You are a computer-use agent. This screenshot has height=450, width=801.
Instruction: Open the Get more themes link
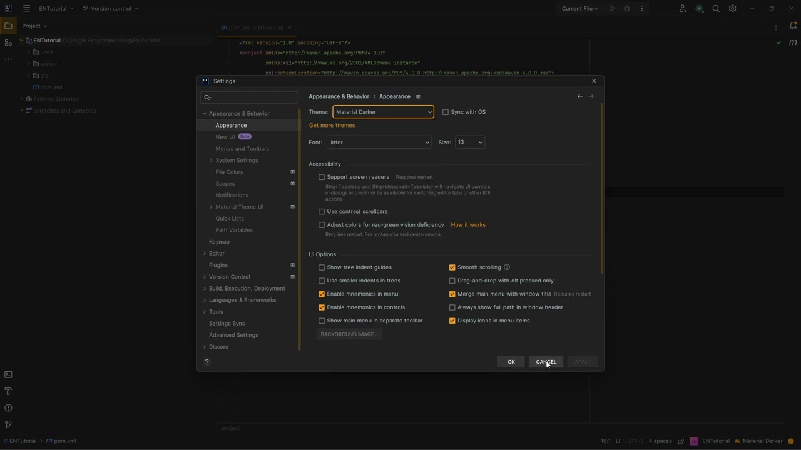332,126
